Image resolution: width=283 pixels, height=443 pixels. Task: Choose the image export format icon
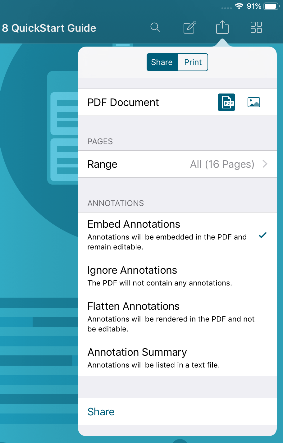[254, 102]
